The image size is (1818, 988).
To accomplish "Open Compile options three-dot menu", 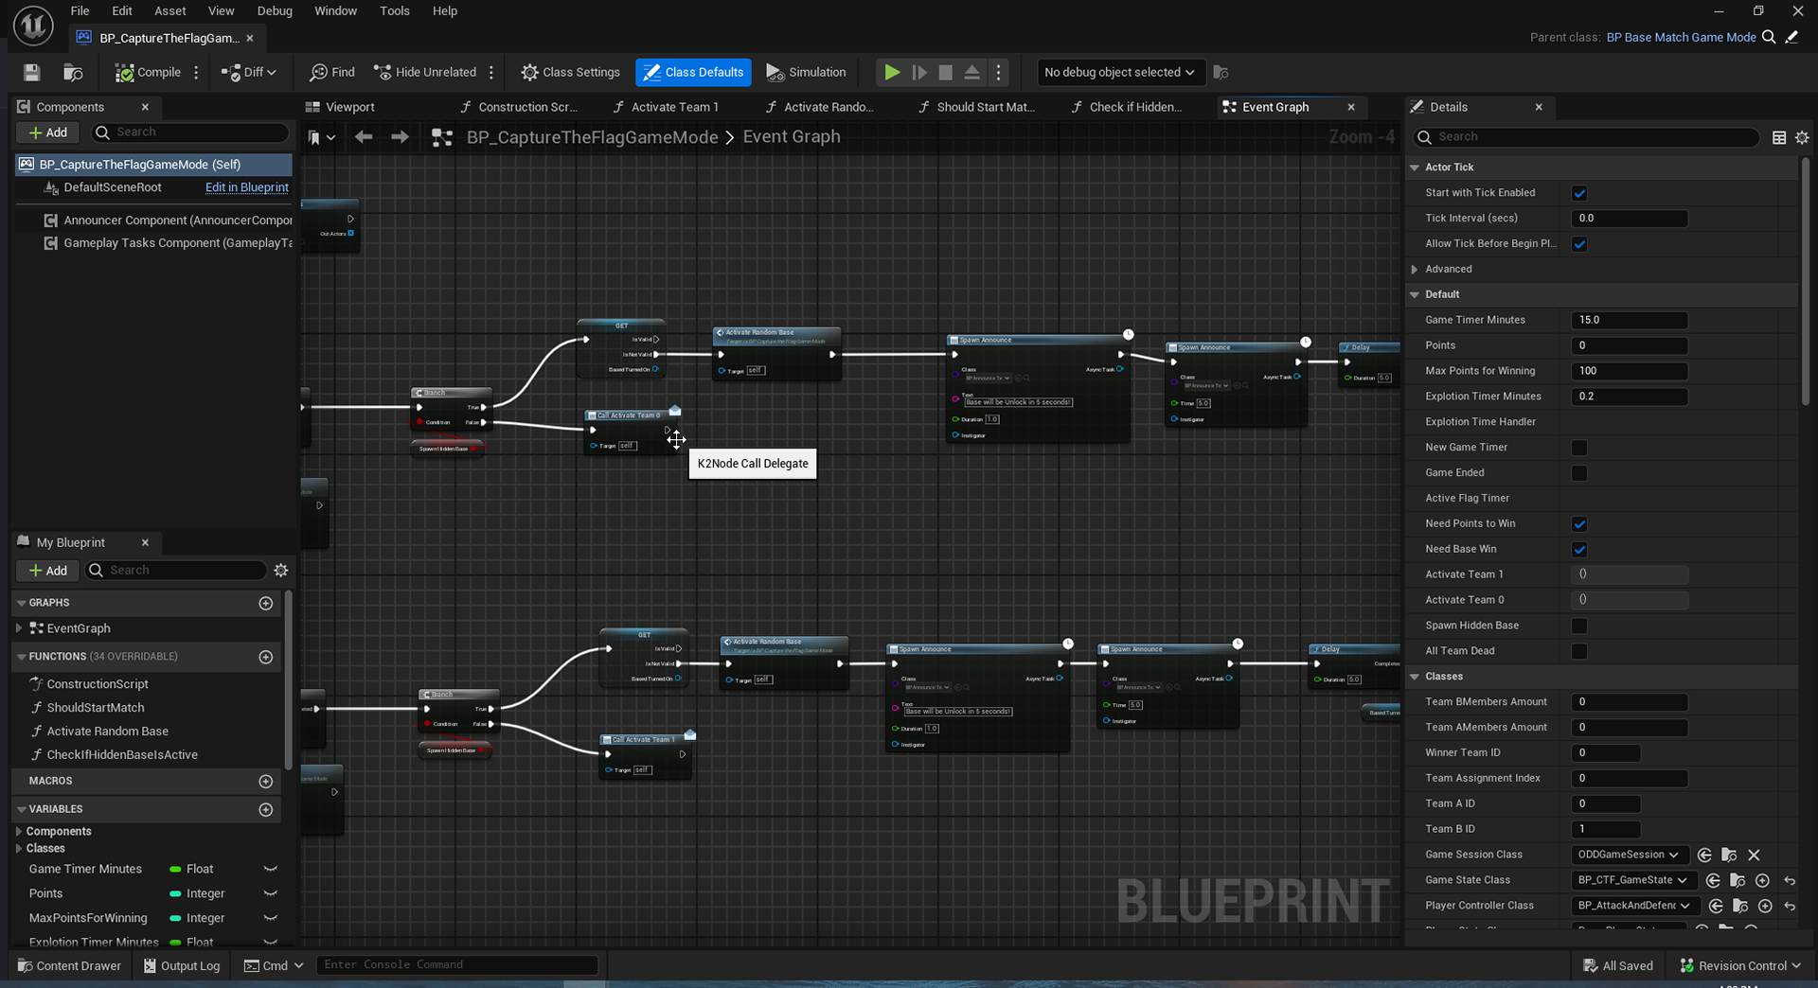I will point(196,72).
